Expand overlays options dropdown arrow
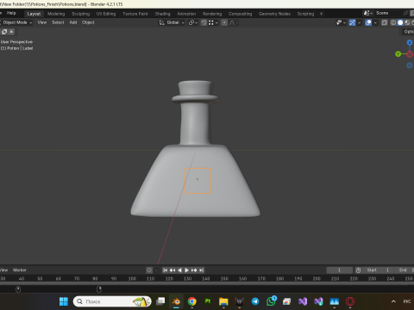Viewport: 414px width, 310px height. tap(375, 22)
